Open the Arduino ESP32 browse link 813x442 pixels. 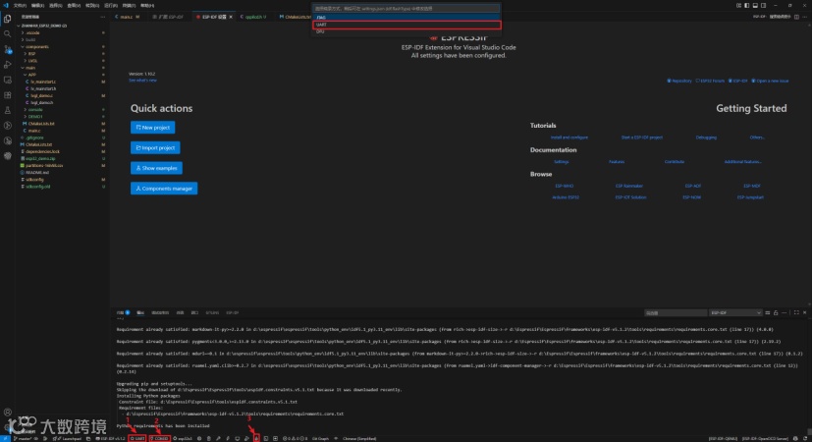tap(566, 197)
